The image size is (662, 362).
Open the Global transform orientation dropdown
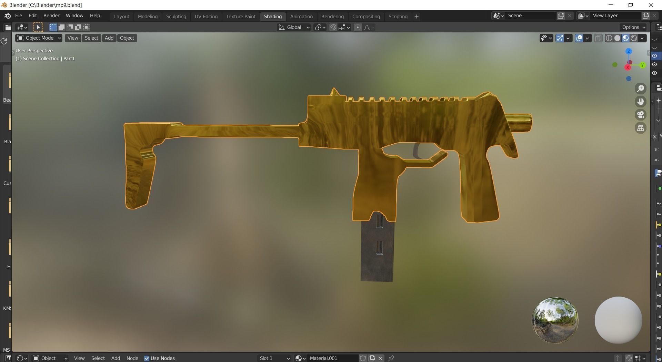tap(293, 27)
